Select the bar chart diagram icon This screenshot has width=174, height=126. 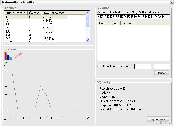8,56
